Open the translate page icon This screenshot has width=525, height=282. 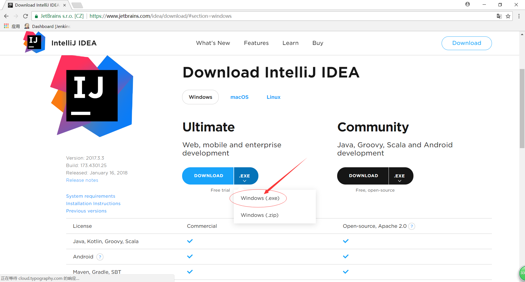tap(499, 16)
